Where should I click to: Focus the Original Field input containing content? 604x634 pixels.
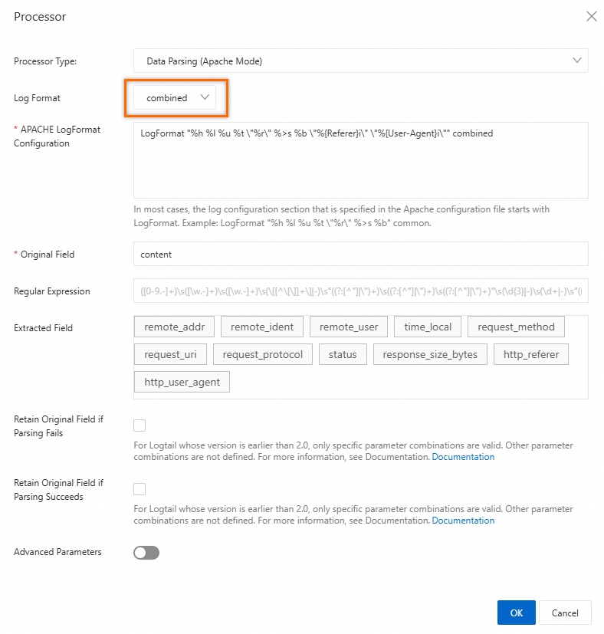pyautogui.click(x=360, y=255)
